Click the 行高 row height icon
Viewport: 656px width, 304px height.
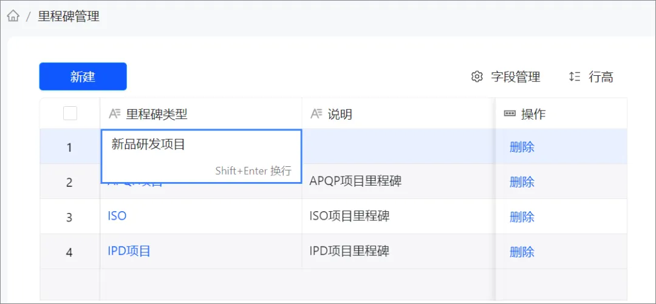pyautogui.click(x=575, y=76)
